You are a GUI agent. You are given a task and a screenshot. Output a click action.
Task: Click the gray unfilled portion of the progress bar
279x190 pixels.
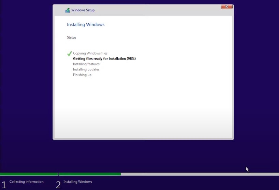coord(200,174)
